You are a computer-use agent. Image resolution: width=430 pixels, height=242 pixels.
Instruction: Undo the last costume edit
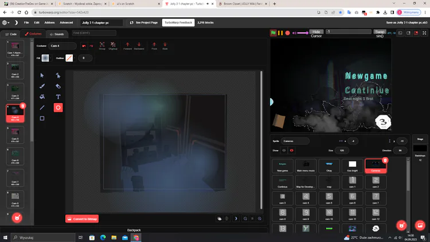tap(84, 46)
